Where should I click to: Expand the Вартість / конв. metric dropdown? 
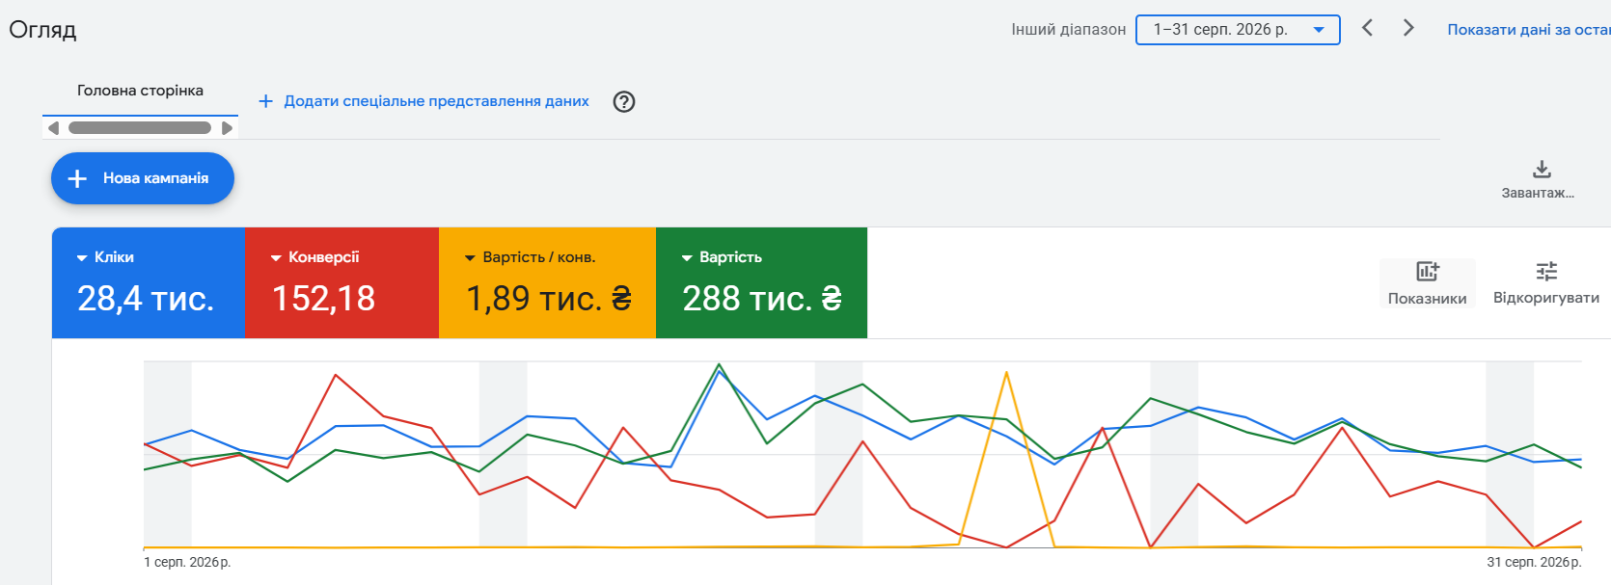(531, 257)
